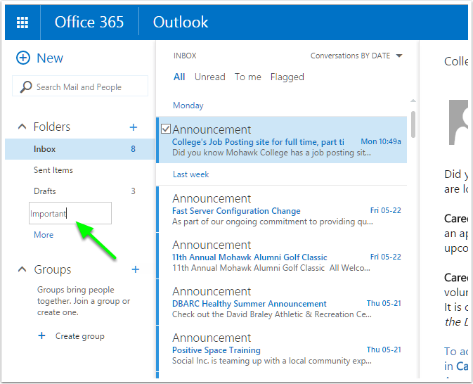The image size is (473, 384).
Task: Open the Office 365 app launcher grid
Action: point(22,23)
